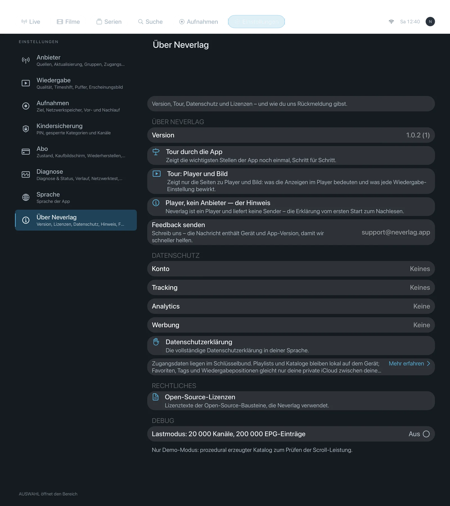Click the Kindersicherung shield lock icon

pyautogui.click(x=26, y=129)
